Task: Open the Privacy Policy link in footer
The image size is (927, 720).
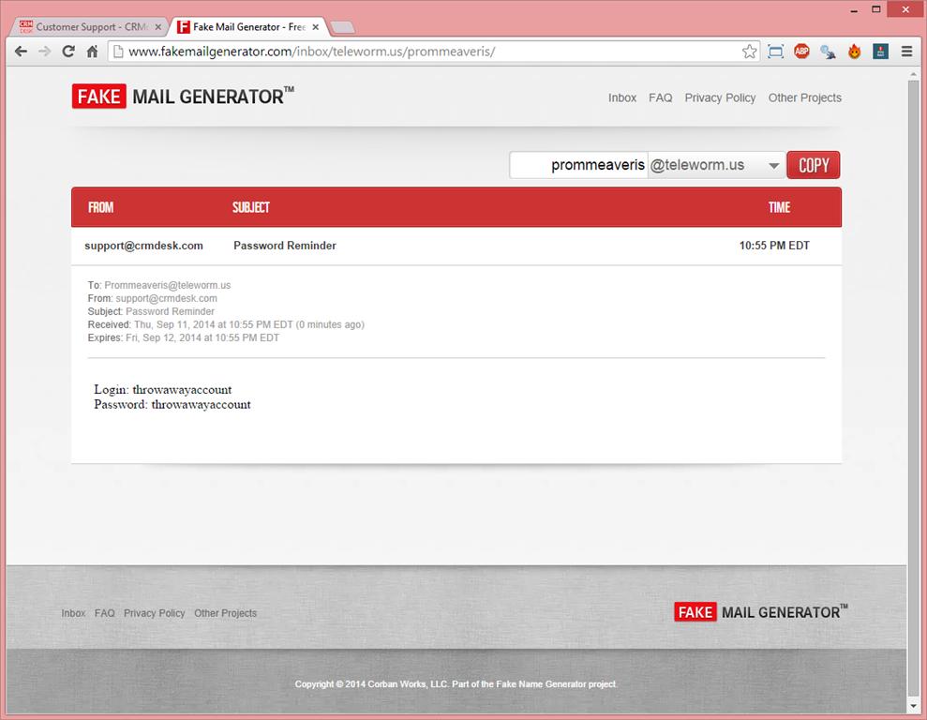Action: click(154, 613)
